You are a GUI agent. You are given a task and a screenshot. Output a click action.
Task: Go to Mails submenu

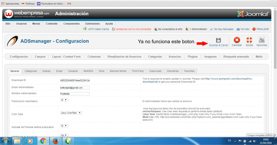(x=259, y=57)
